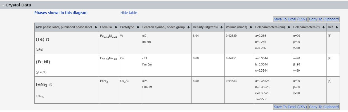
Task: Sort by APD phase label column icon
Action: point(96,27)
